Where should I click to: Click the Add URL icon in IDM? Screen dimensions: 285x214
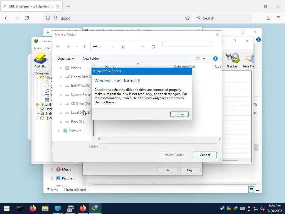pos(40,60)
